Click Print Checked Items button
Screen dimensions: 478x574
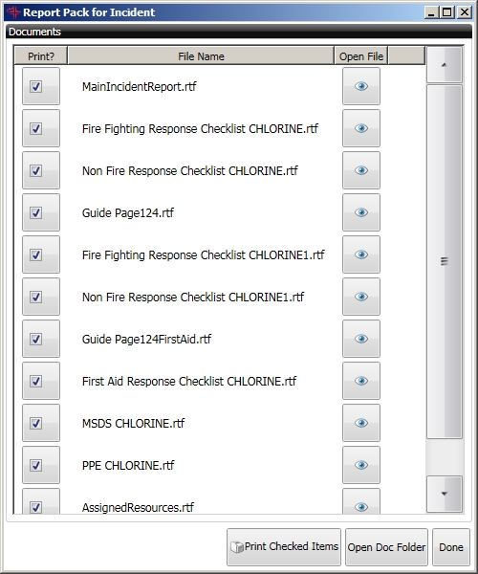pyautogui.click(x=284, y=547)
